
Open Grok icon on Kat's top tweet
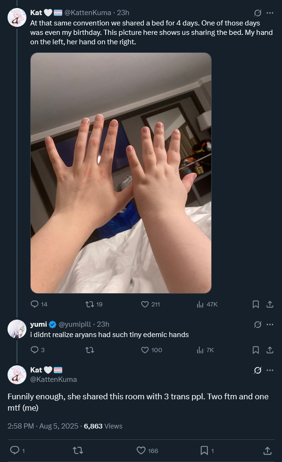tap(257, 13)
